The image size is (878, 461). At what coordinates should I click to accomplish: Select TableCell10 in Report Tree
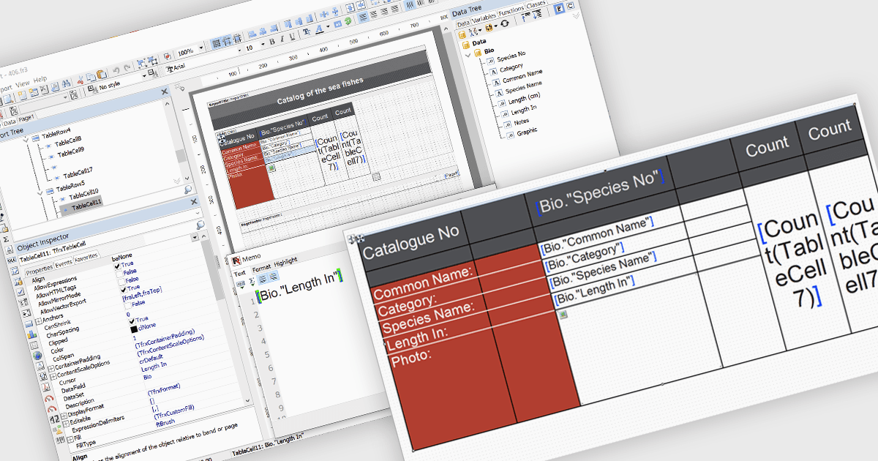point(84,192)
